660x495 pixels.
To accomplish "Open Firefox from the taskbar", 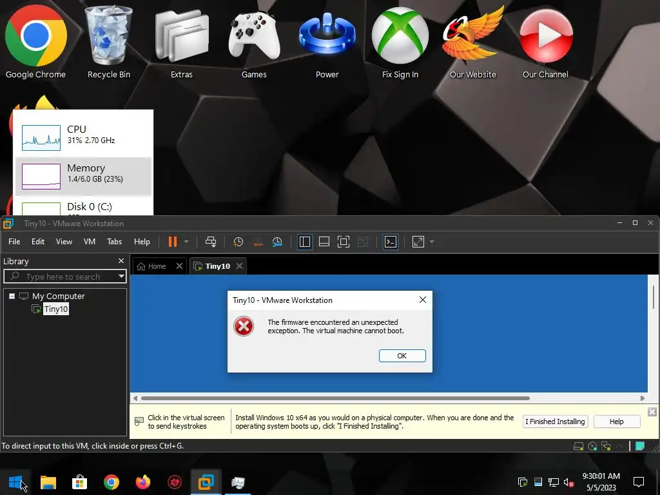I will [x=142, y=482].
